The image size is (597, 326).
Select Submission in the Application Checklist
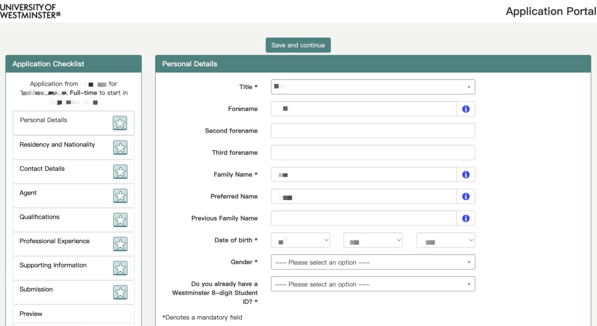point(36,290)
